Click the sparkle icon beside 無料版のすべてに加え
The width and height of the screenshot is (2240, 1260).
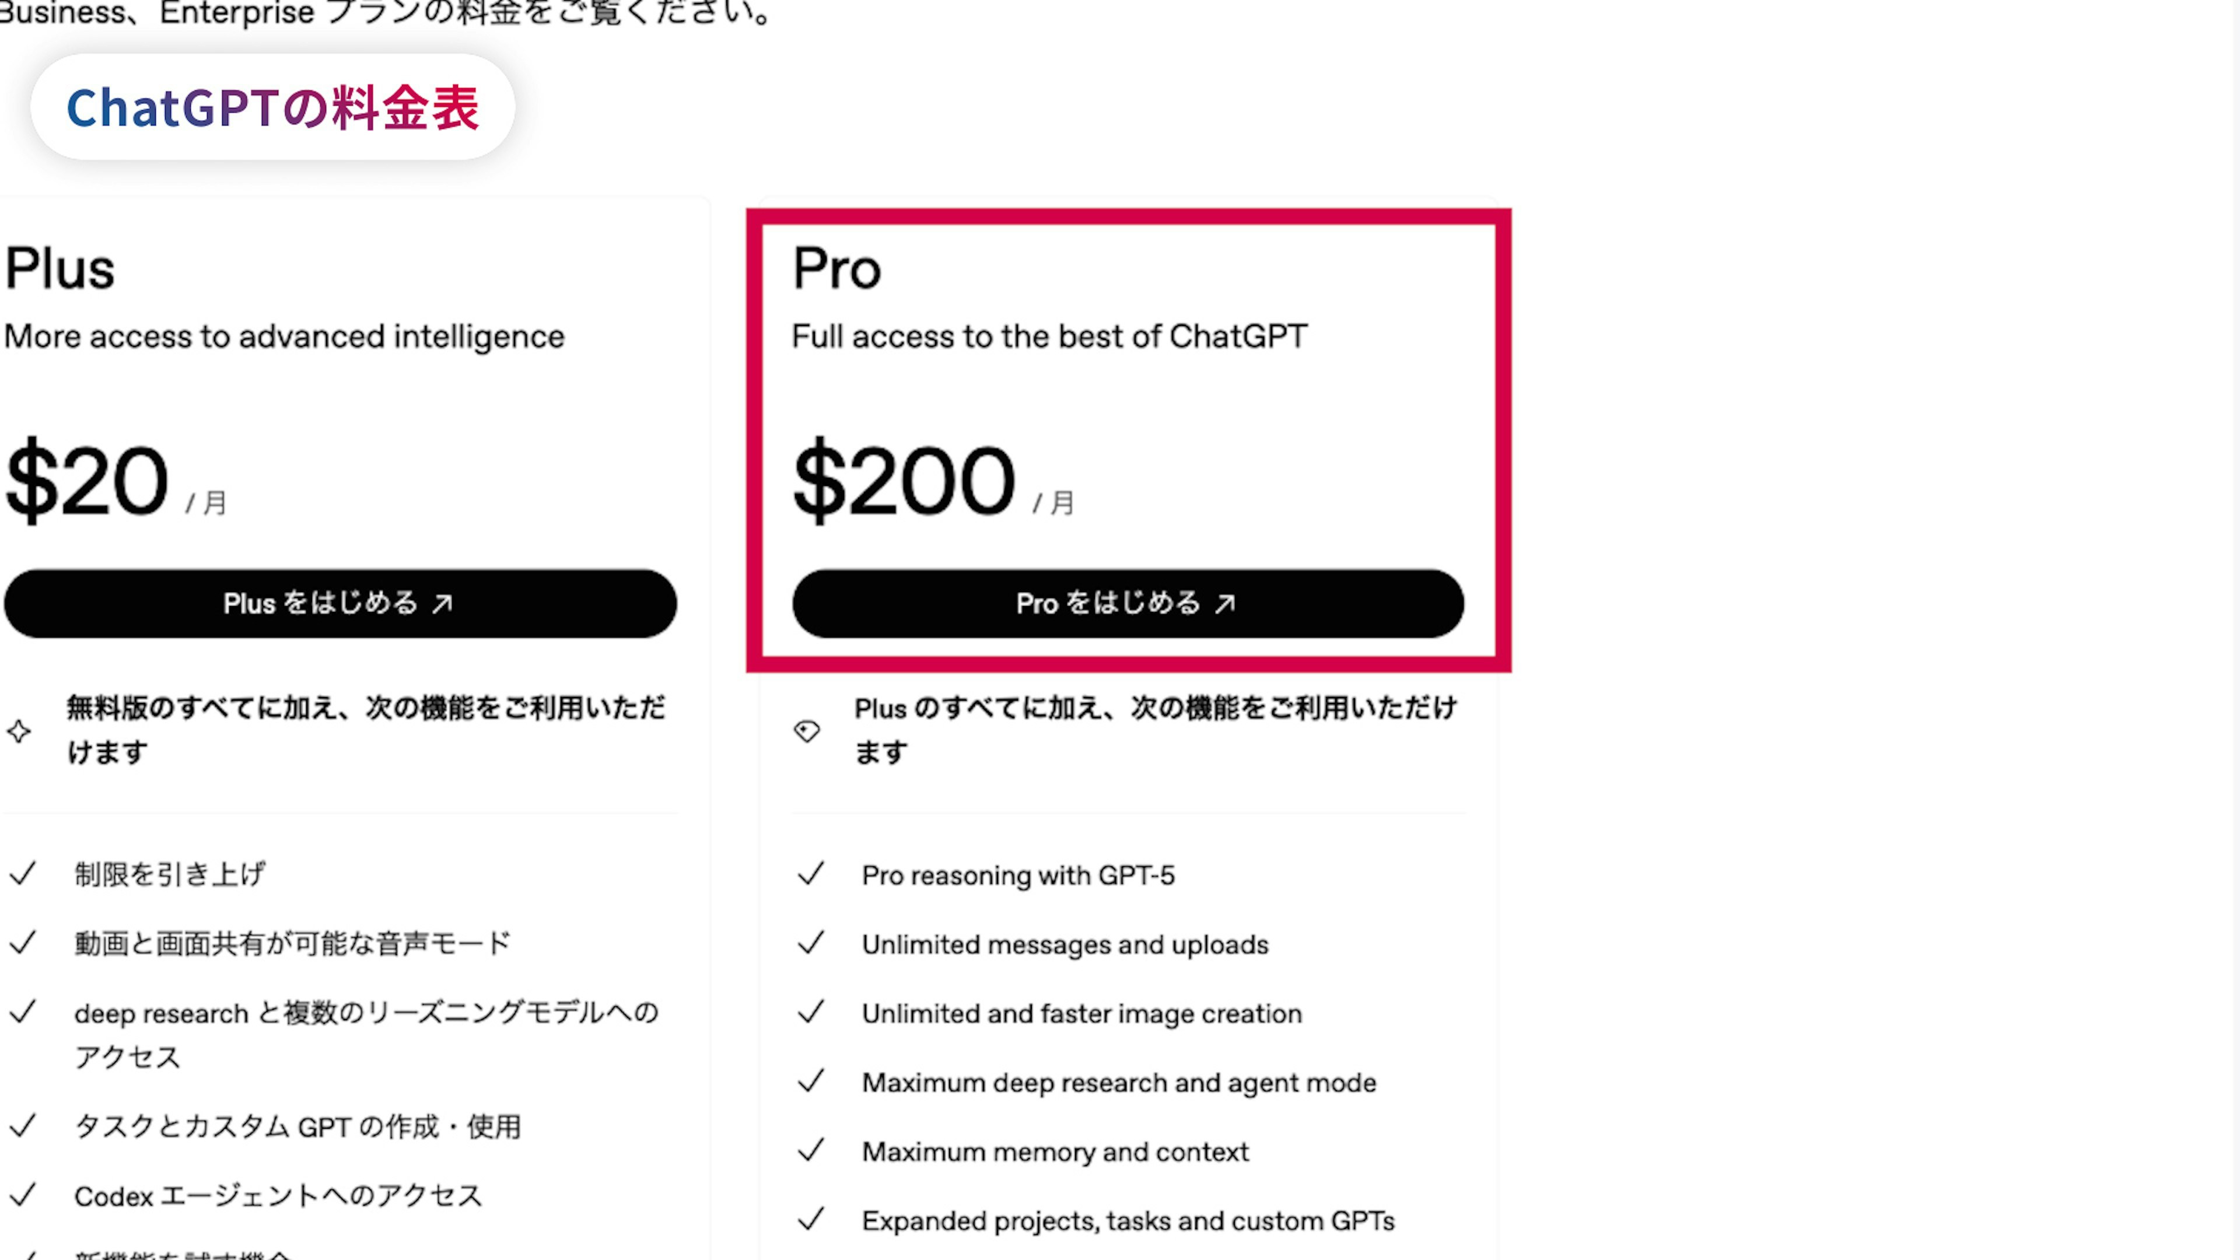(x=19, y=731)
